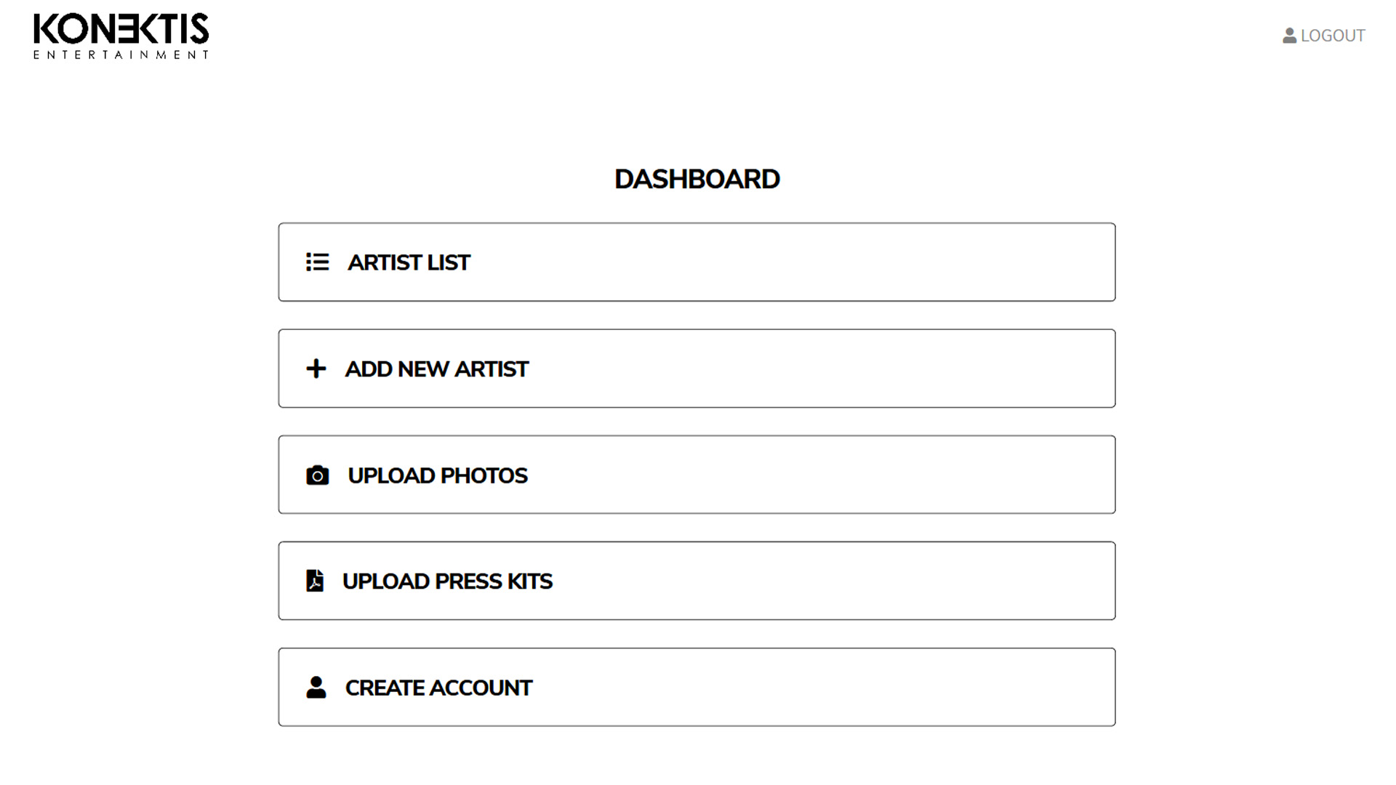The image size is (1396, 785).
Task: Select the Add New Artist option
Action: 696,369
